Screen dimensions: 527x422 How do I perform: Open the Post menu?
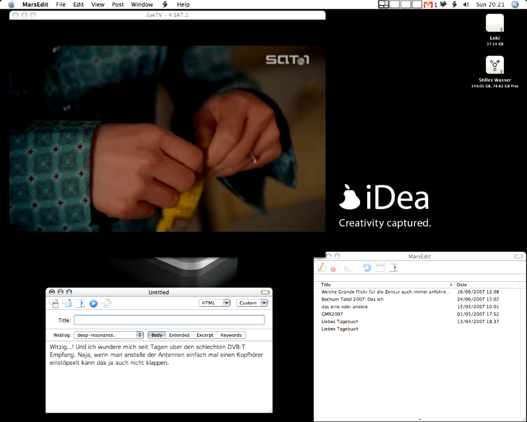pyautogui.click(x=117, y=4)
